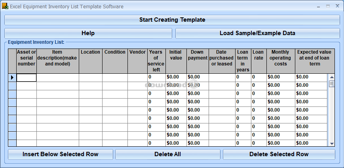Click first row Condition cell
Screen dimensions: 344x168
click(x=115, y=78)
